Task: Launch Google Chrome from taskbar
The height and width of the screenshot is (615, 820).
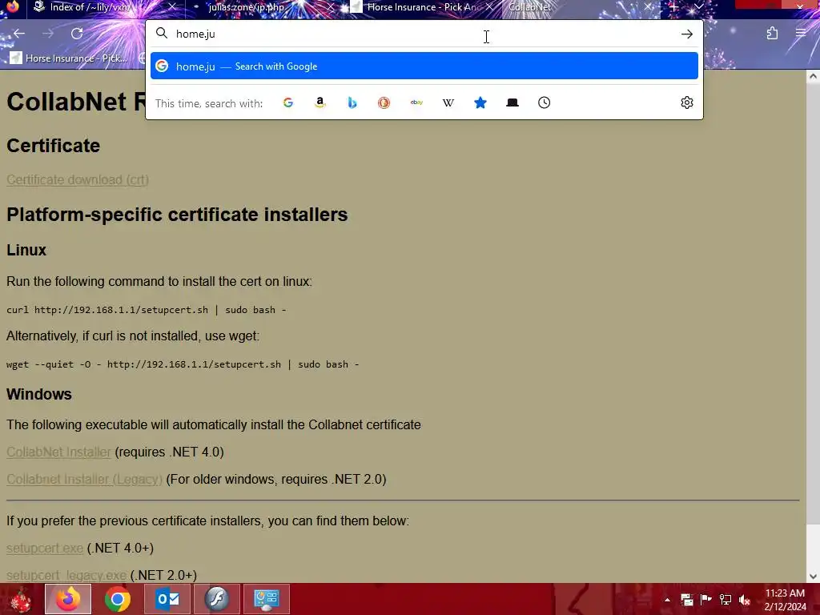Action: coord(118,599)
